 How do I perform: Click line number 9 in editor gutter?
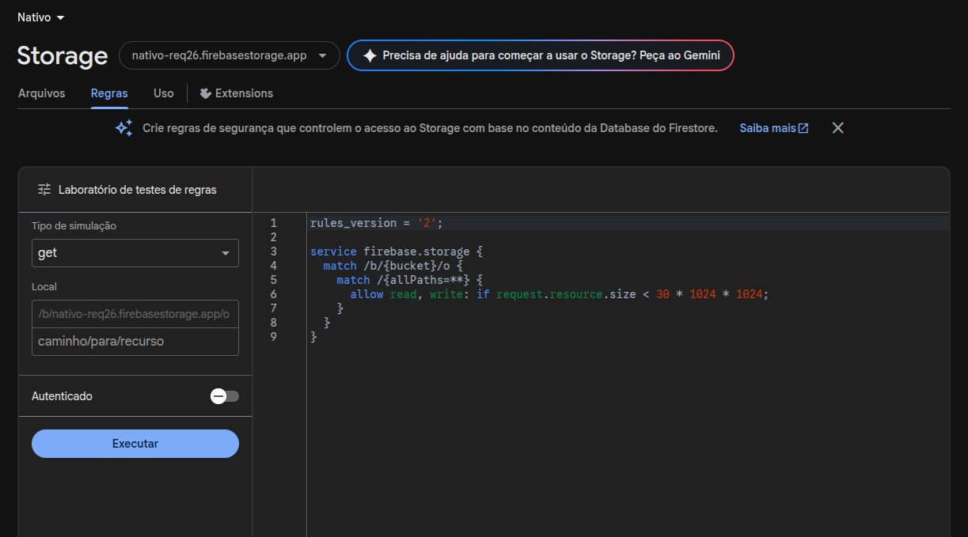(x=274, y=337)
